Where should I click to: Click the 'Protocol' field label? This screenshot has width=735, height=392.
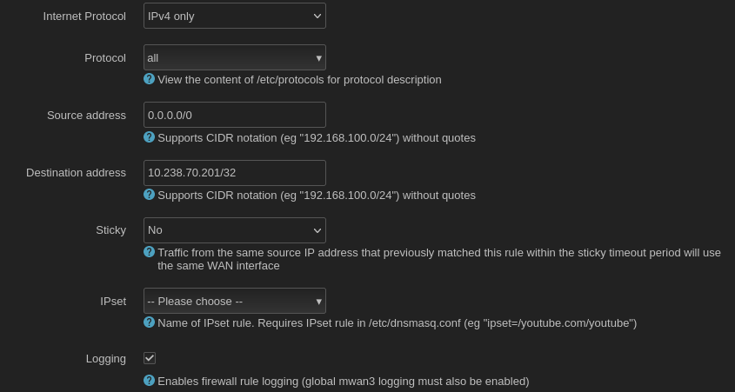pos(105,57)
